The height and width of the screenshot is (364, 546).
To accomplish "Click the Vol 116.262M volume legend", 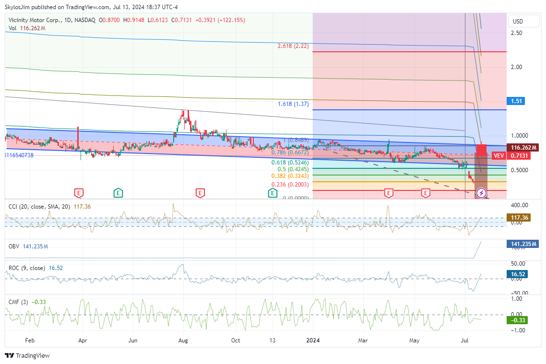I will (27, 28).
